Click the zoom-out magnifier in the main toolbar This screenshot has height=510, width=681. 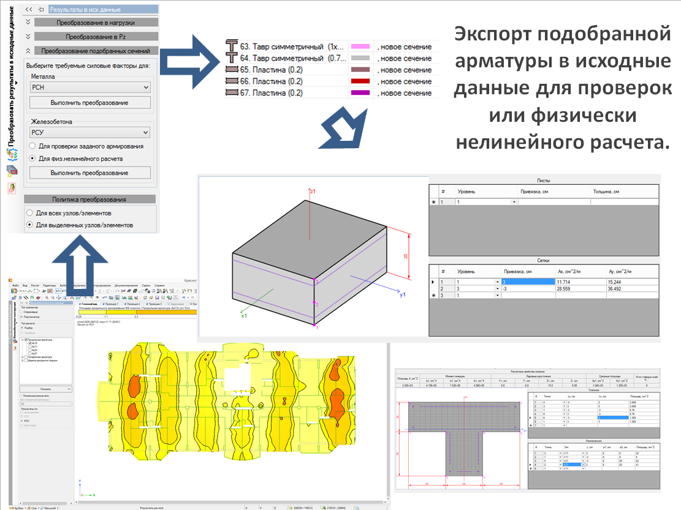[53, 298]
